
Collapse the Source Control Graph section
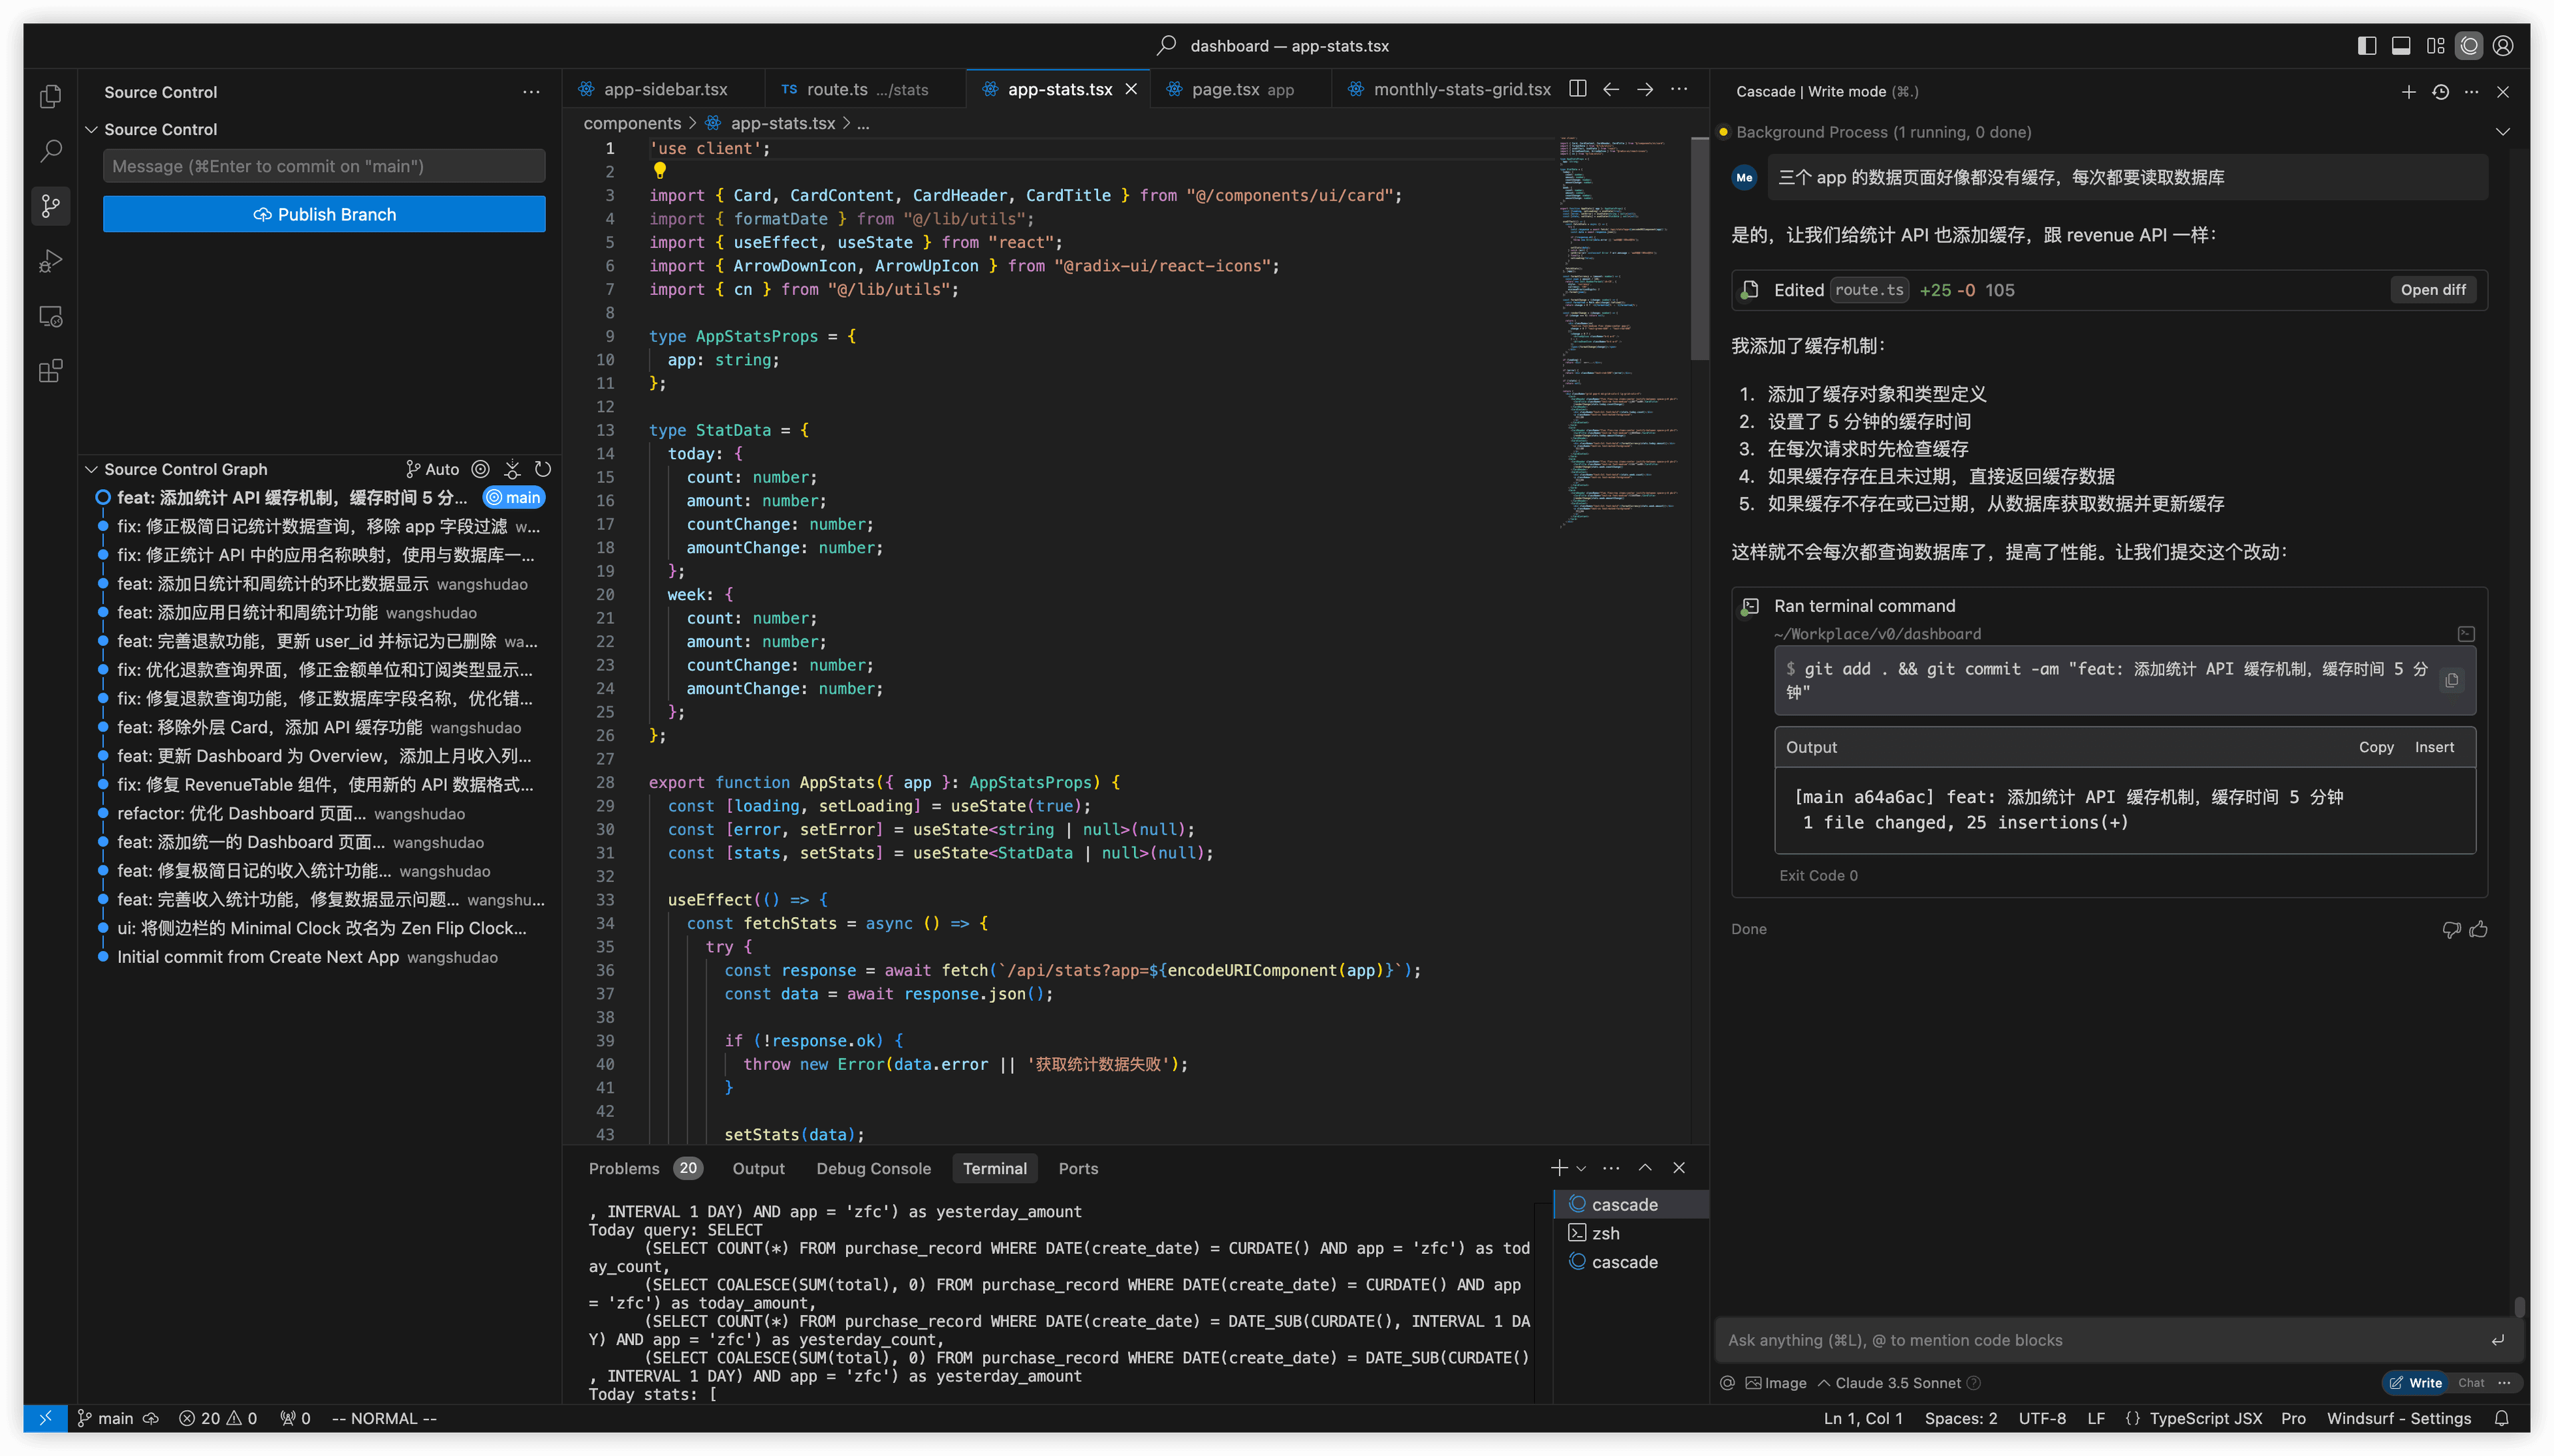tap(92, 469)
